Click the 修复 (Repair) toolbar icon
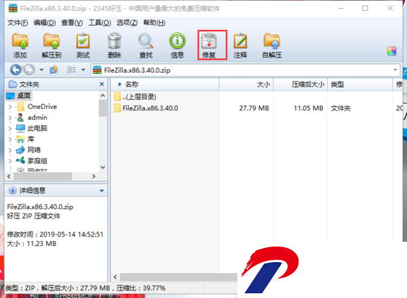Screen dimensions: 407x298 (x=209, y=45)
